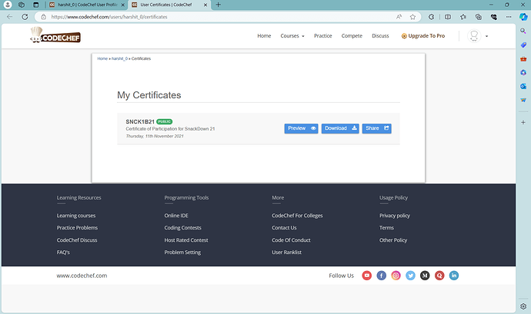Open the collections toolbar icon
Image resolution: width=531 pixels, height=314 pixels.
pos(478,17)
